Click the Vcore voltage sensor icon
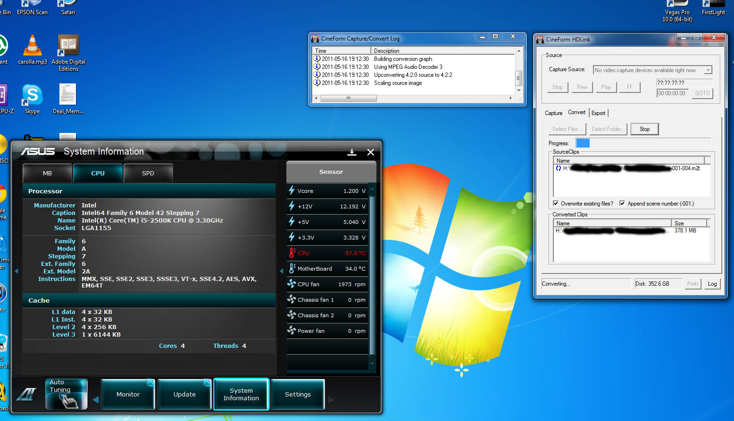Screen dimensions: 734x421 pos(292,191)
